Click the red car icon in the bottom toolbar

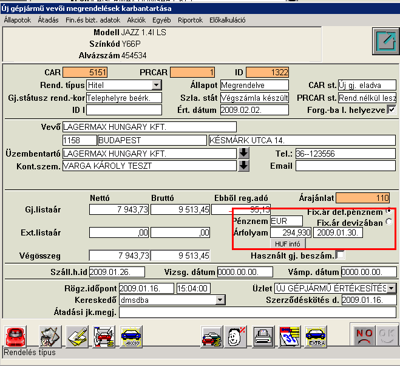tap(16, 336)
